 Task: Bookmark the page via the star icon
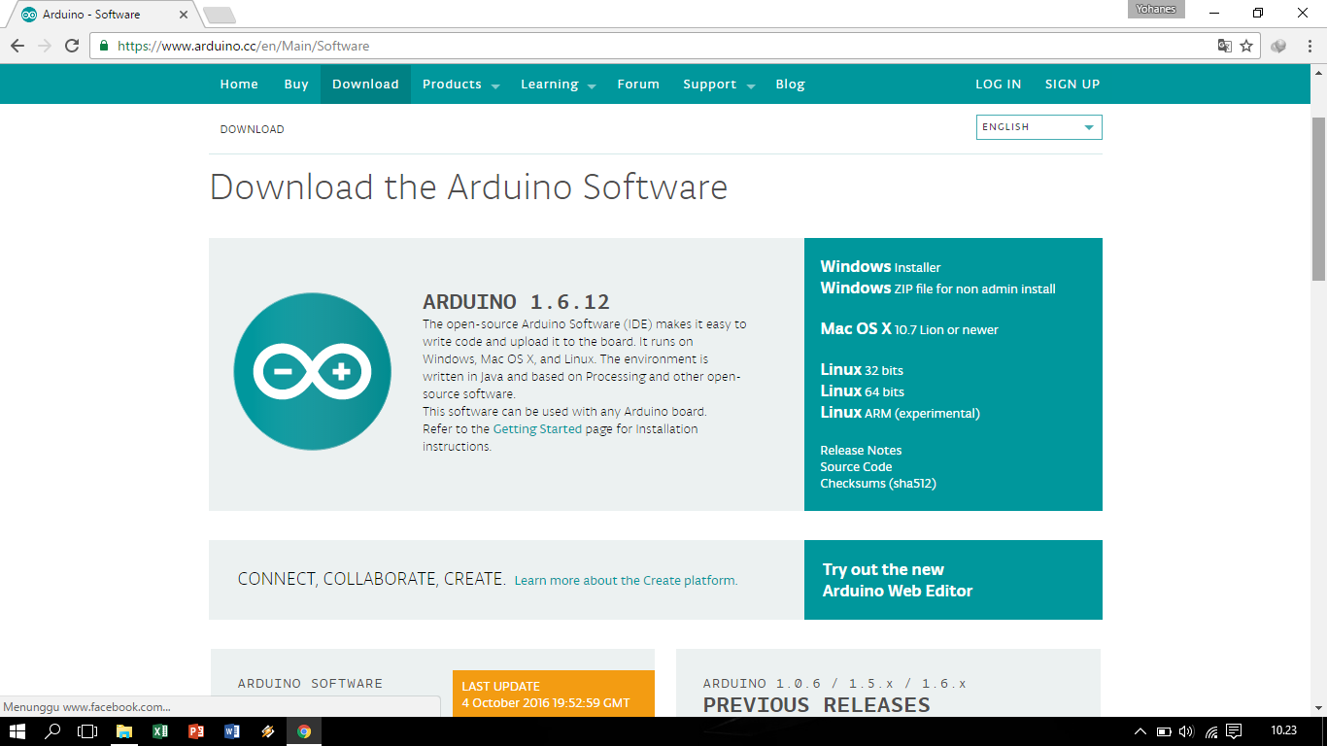[1246, 45]
